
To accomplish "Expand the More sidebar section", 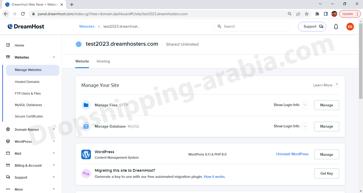I will 54,189.
